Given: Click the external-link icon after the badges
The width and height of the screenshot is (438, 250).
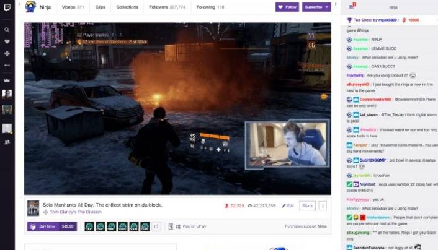Looking at the screenshot, I should (x=156, y=226).
